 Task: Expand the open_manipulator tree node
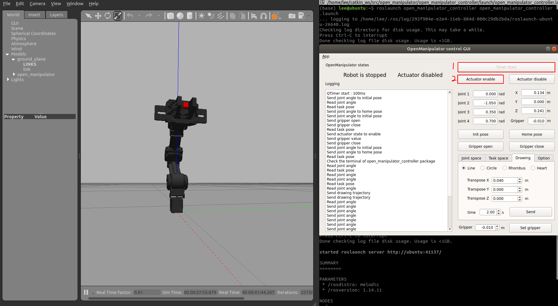(x=14, y=74)
